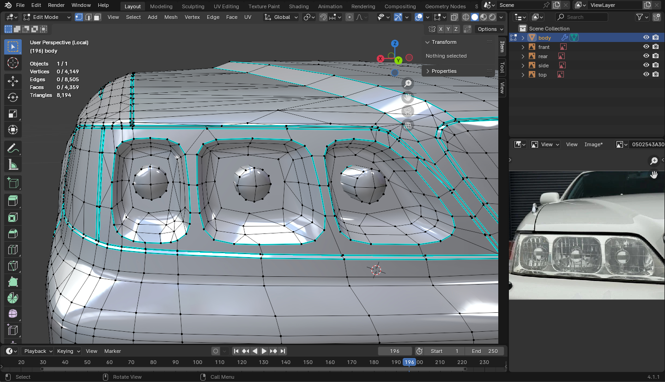Viewport: 665px width, 382px height.
Task: Select the Measure tool
Action: tap(13, 165)
